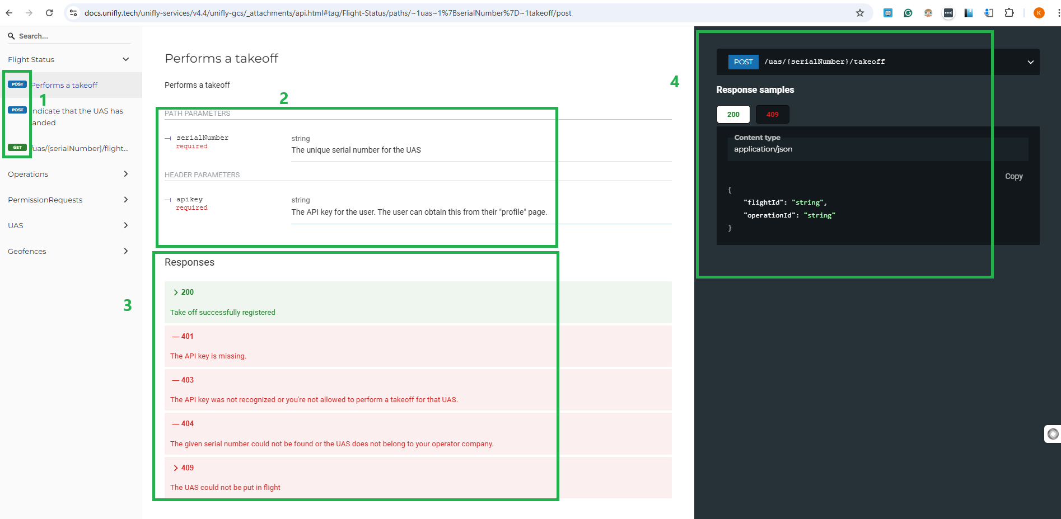Click the Grammarly extension icon
The width and height of the screenshot is (1061, 519).
(908, 12)
